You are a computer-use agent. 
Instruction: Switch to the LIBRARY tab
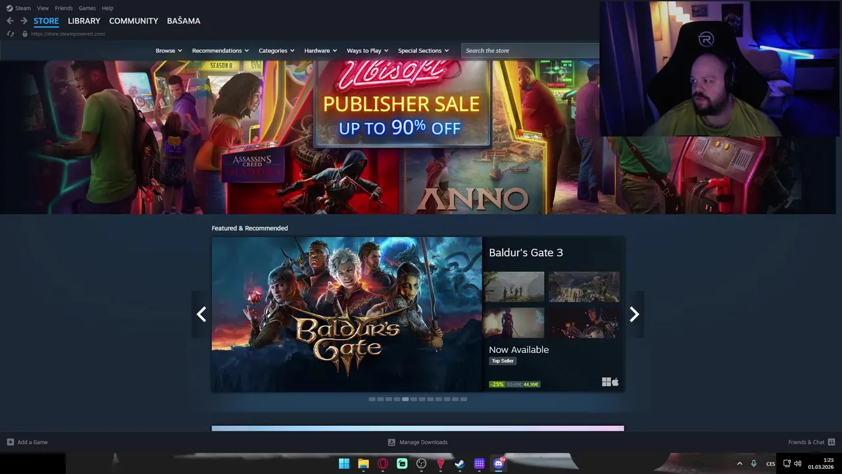[84, 21]
